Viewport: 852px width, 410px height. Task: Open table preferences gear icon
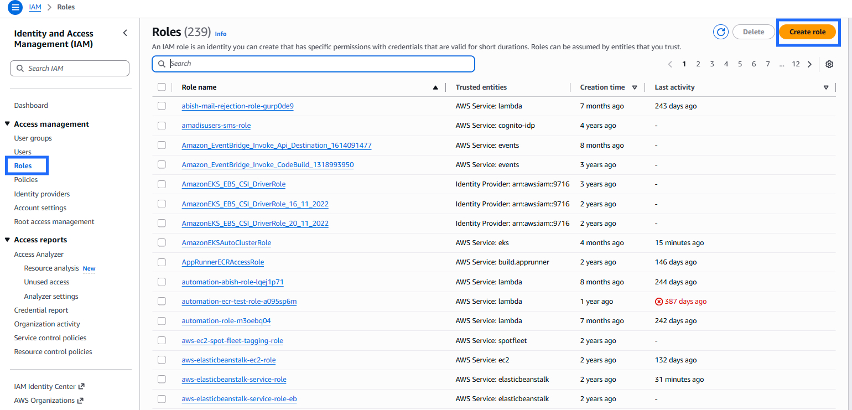tap(829, 64)
